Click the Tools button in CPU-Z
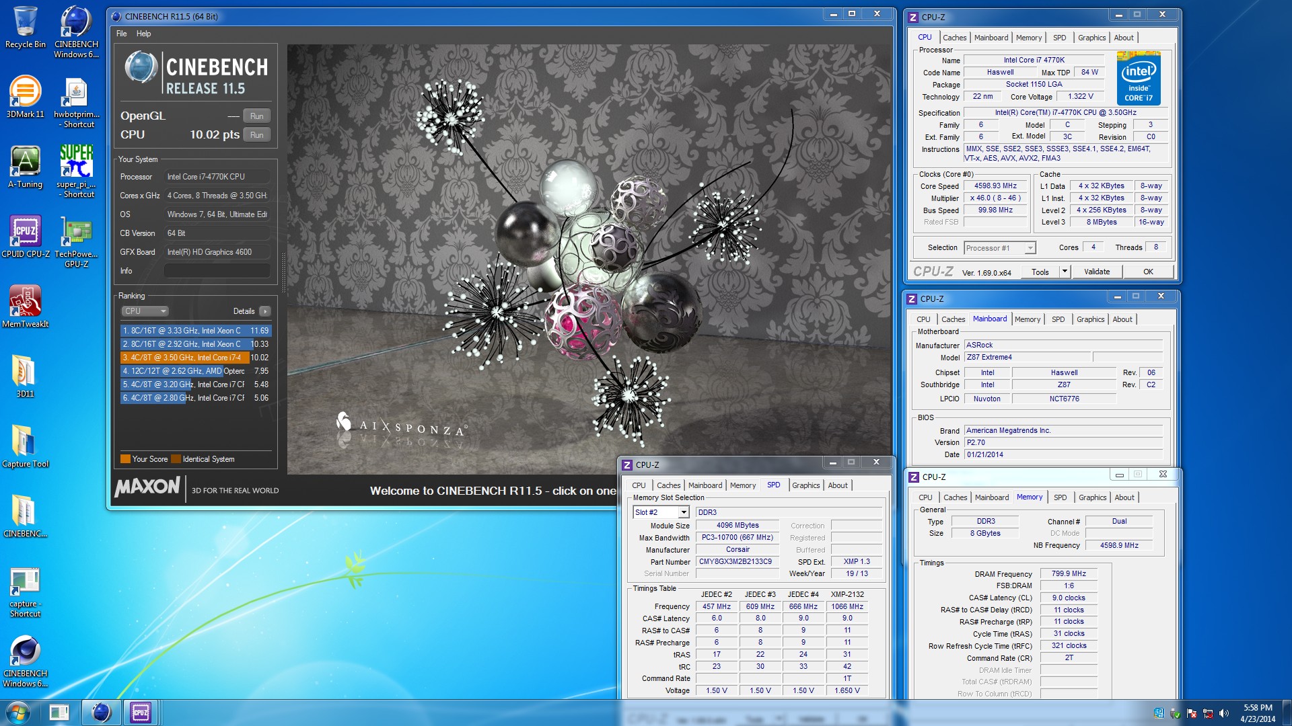1292x726 pixels. [x=1040, y=272]
